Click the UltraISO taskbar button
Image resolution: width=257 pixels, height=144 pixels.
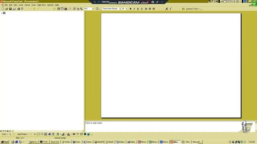click(99, 142)
